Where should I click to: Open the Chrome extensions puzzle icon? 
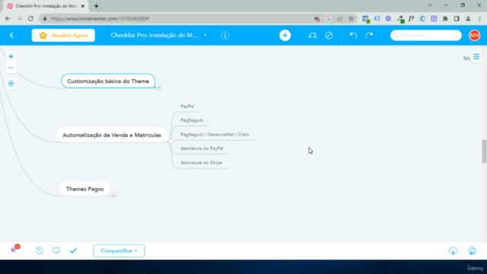tap(445, 18)
